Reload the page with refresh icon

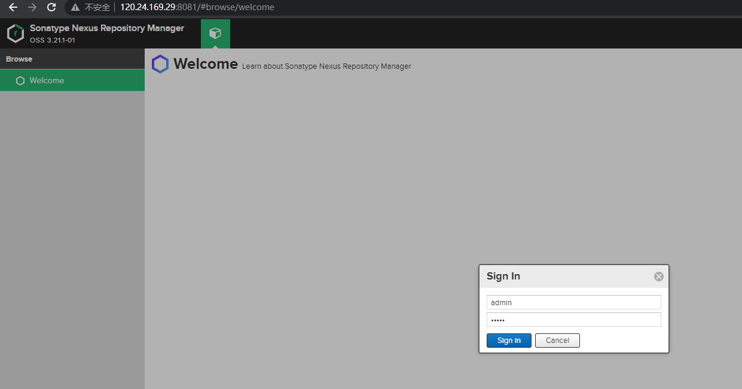[x=51, y=7]
